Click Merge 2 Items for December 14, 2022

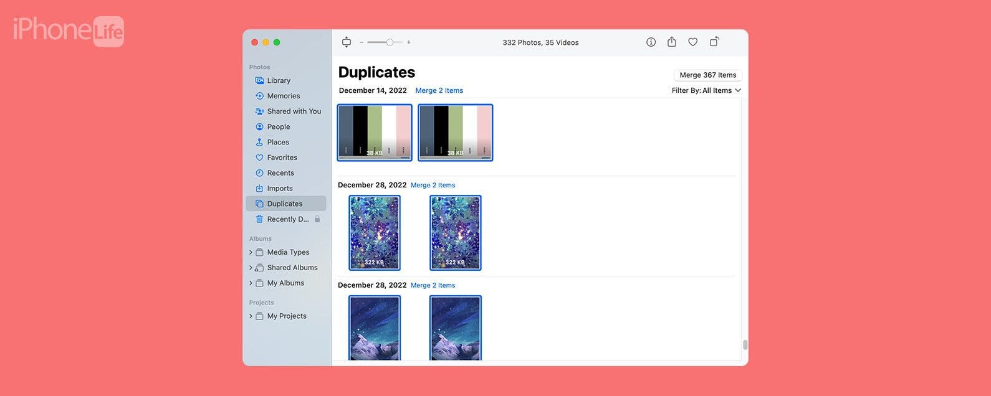(439, 90)
